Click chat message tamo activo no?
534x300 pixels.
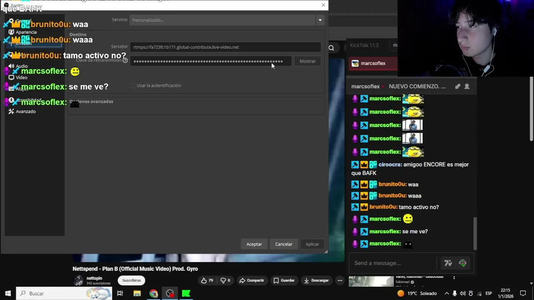(x=418, y=207)
